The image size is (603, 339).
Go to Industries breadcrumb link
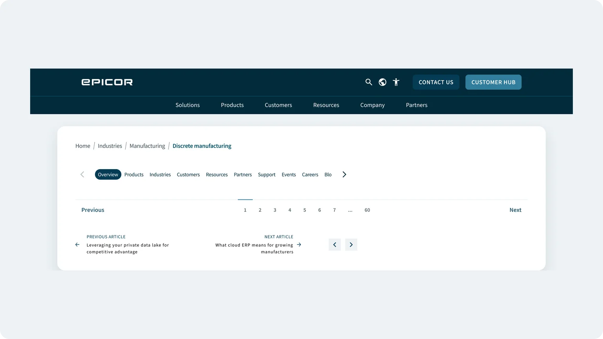tap(110, 146)
